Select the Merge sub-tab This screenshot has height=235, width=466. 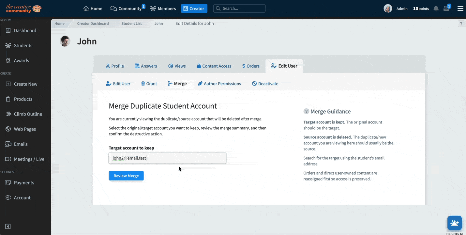177,84
